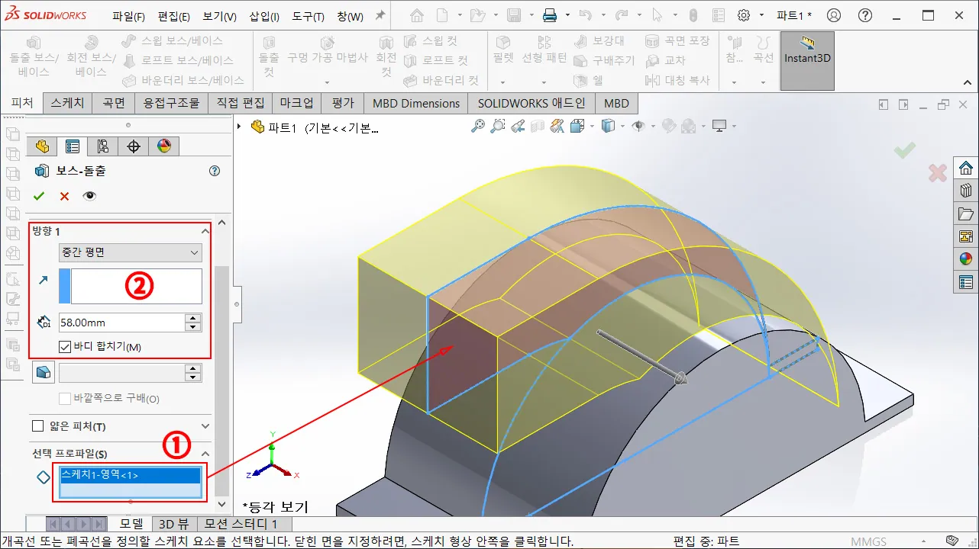
Task: Increase depth with the up spinner
Action: (193, 318)
